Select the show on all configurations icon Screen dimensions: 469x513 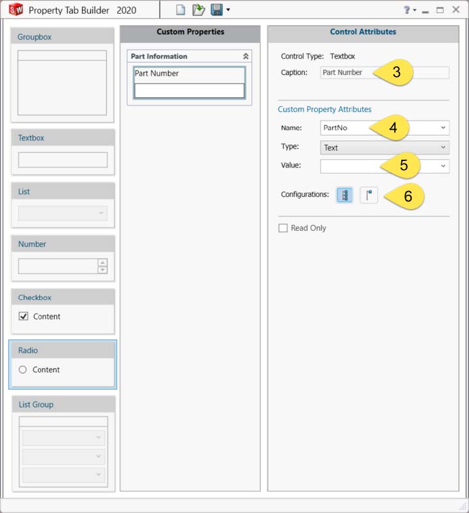click(345, 195)
